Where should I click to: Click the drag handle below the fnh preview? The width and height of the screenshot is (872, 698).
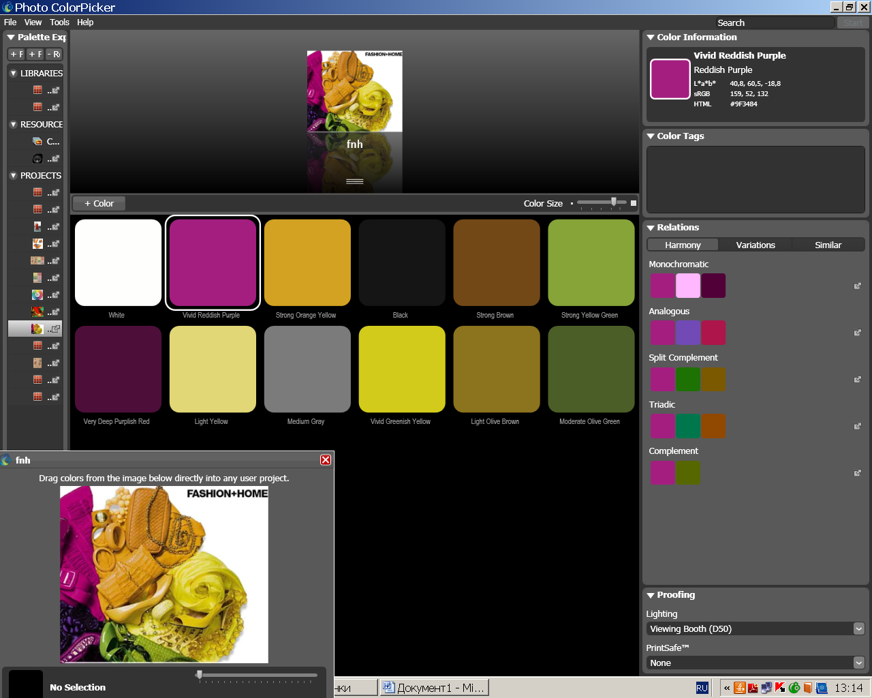(x=354, y=181)
